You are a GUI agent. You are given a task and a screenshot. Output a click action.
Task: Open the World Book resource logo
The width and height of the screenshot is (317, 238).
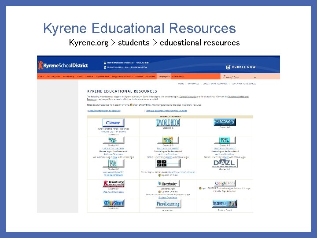[x=168, y=123]
